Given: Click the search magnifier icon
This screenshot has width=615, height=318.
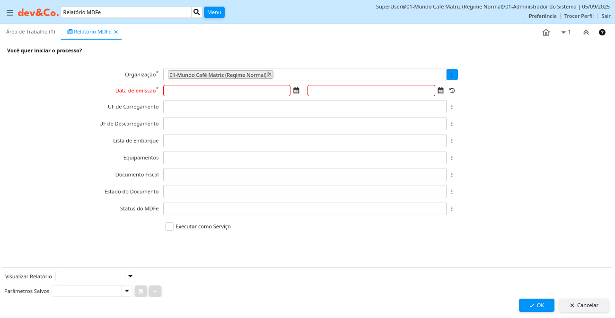Looking at the screenshot, I should [x=196, y=12].
